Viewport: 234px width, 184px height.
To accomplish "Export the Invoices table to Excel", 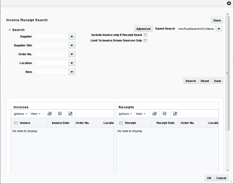I will point(50,114).
